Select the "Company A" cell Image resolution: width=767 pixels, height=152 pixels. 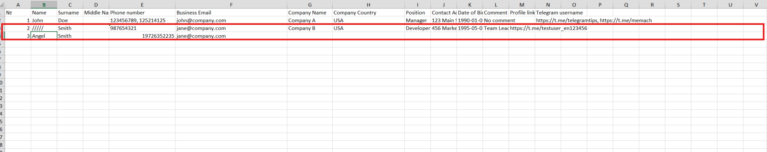pos(310,20)
